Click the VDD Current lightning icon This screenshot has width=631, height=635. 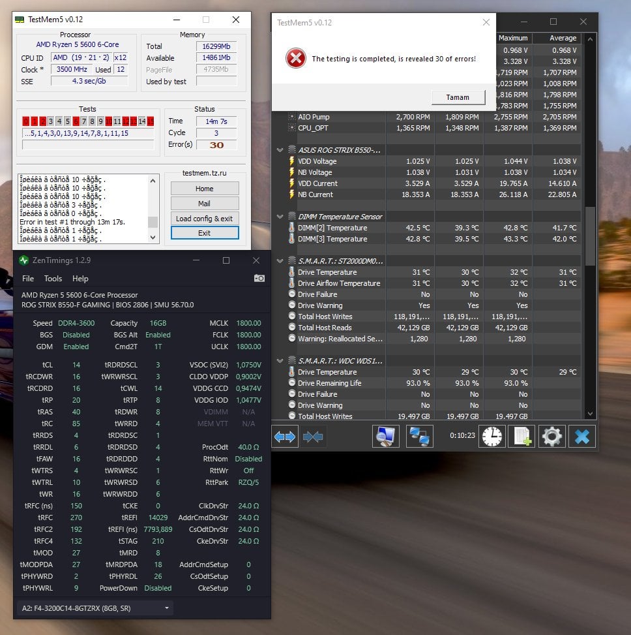click(x=291, y=183)
